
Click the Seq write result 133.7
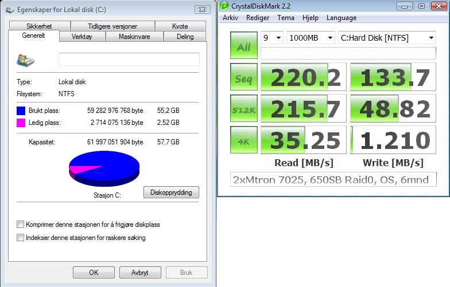(393, 77)
